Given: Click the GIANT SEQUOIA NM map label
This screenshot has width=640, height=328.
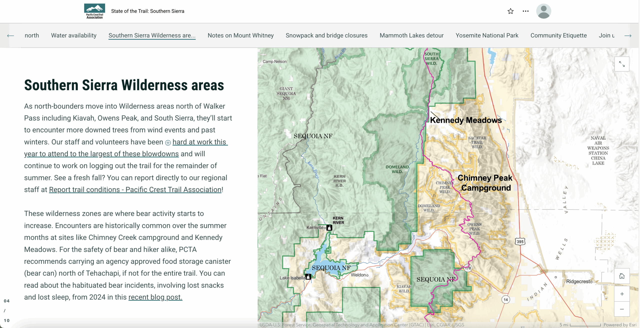Looking at the screenshot, I should (x=286, y=93).
